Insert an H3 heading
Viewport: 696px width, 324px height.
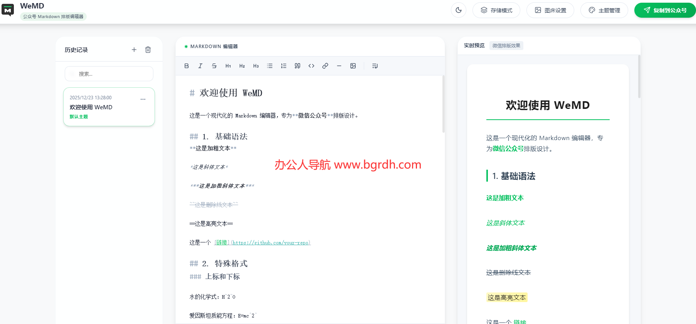pyautogui.click(x=256, y=66)
